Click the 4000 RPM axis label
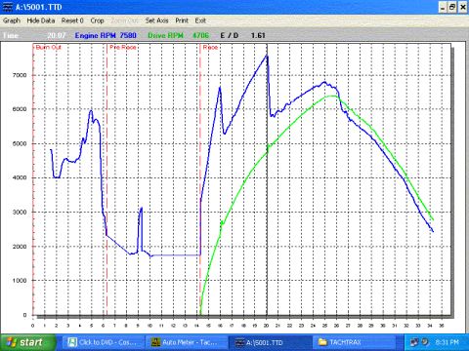Screen dimensions: 469x351 (20, 177)
